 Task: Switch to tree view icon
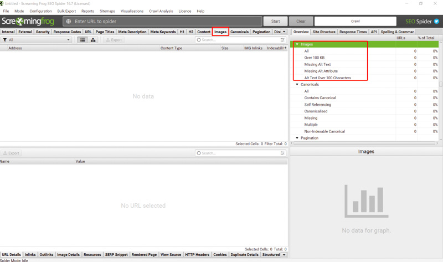(x=93, y=40)
